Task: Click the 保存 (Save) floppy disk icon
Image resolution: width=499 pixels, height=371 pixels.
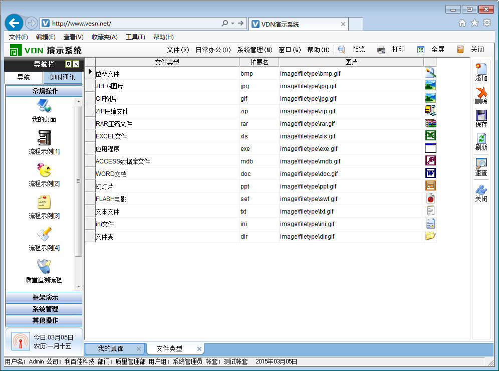Action: coord(481,115)
